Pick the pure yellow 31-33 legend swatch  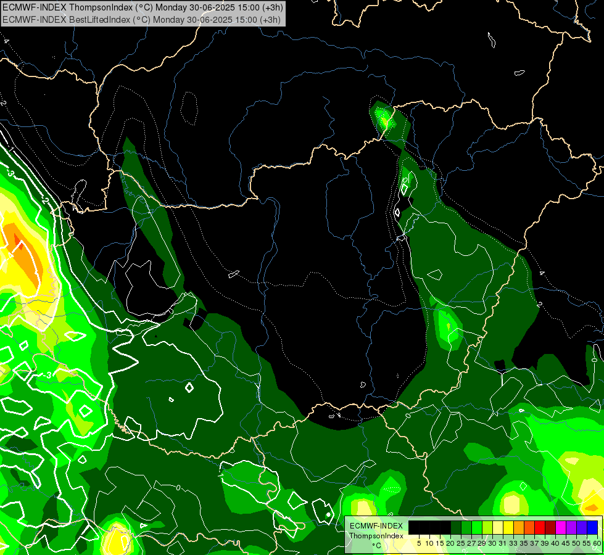tap(508, 528)
